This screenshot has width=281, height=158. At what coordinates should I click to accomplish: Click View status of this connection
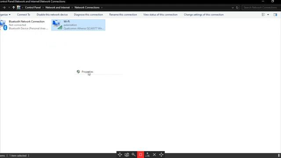(160, 14)
